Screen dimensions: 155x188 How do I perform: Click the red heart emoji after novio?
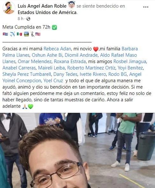tap(96, 49)
